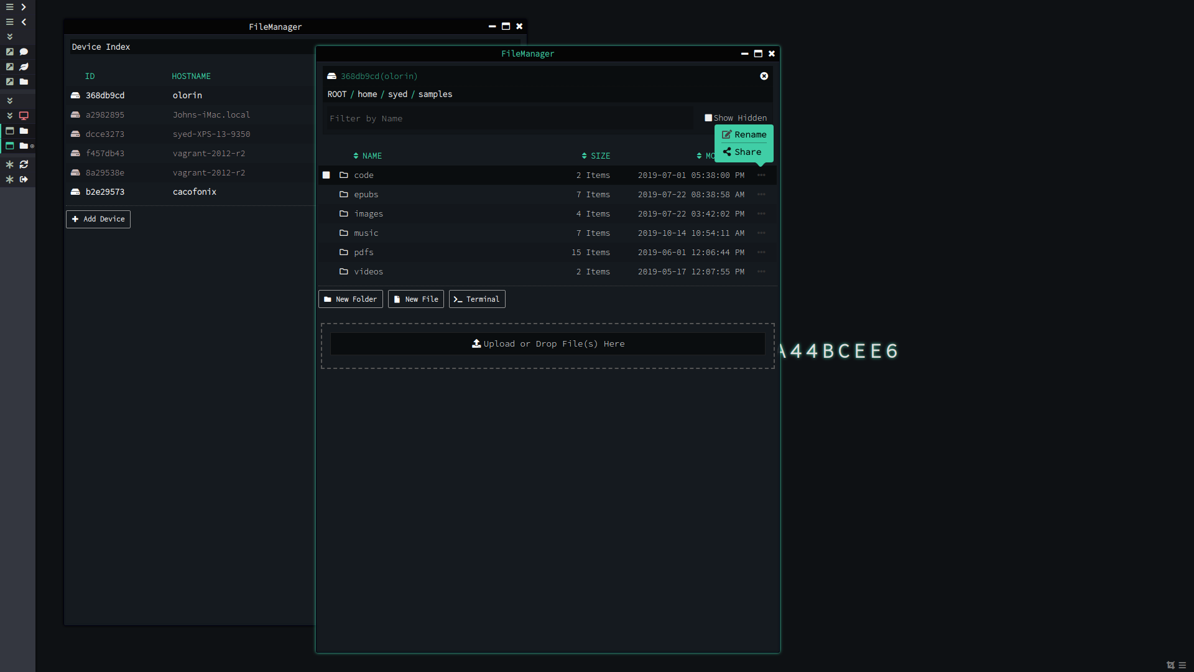The width and height of the screenshot is (1194, 672).
Task: Open more options for code row
Action: tap(761, 175)
